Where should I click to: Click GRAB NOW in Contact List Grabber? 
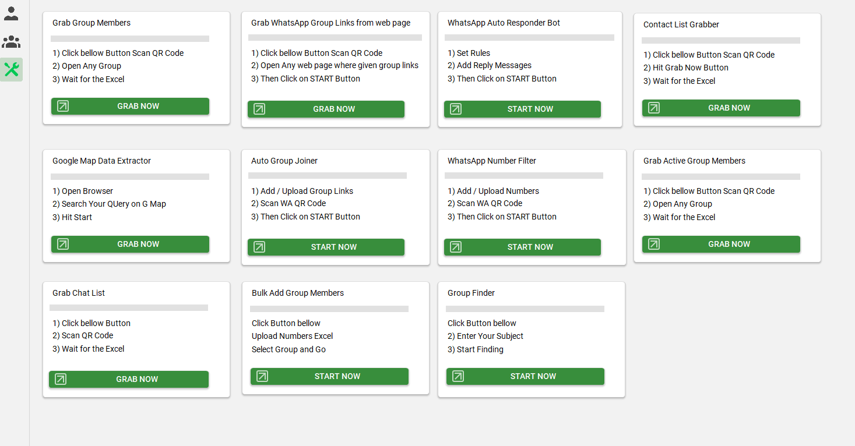tap(721, 108)
